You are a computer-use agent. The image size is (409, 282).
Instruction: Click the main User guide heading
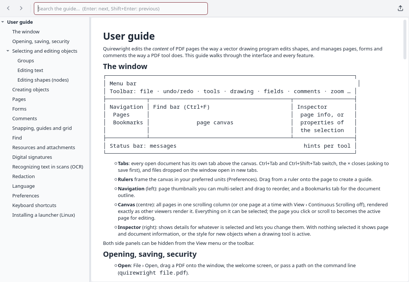click(129, 36)
